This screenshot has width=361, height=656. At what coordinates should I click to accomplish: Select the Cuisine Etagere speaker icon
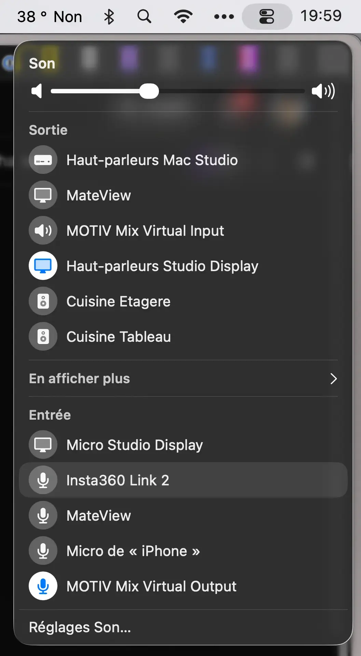tap(43, 301)
